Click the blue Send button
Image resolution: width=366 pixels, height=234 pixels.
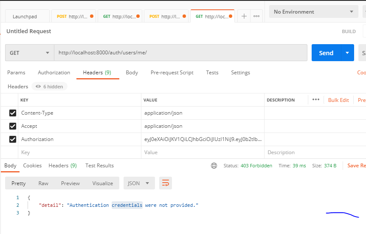[x=327, y=53]
